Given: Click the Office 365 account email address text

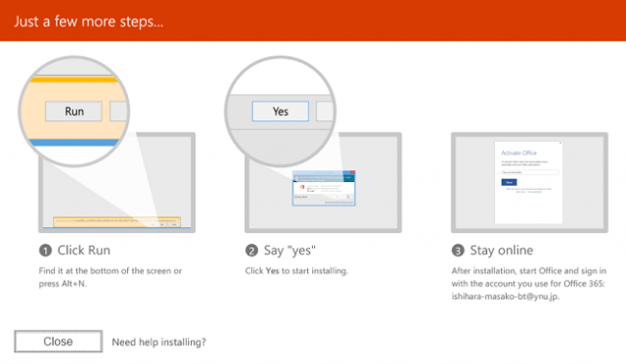Looking at the screenshot, I should [x=506, y=296].
